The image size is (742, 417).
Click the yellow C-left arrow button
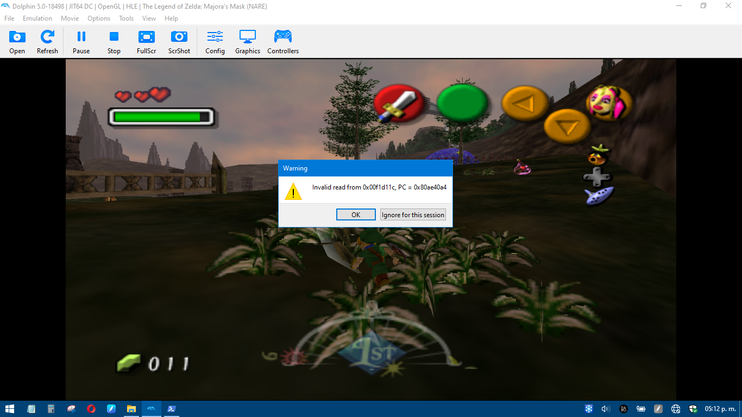[x=524, y=103]
